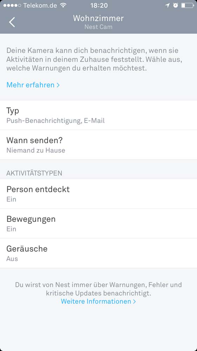Toggle Bewegungen notification setting
The height and width of the screenshot is (351, 197).
point(98,223)
